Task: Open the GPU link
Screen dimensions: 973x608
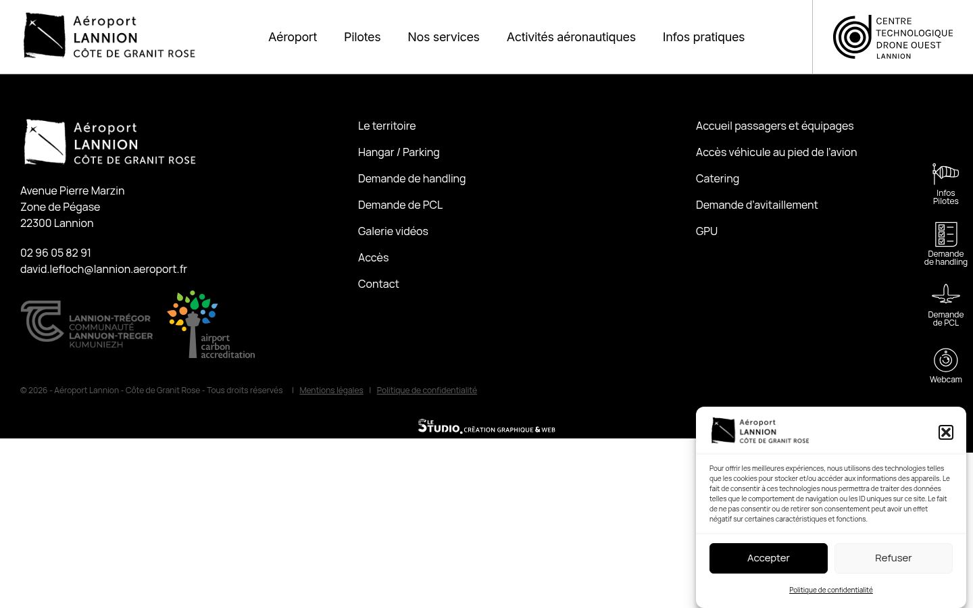Action: tap(707, 231)
